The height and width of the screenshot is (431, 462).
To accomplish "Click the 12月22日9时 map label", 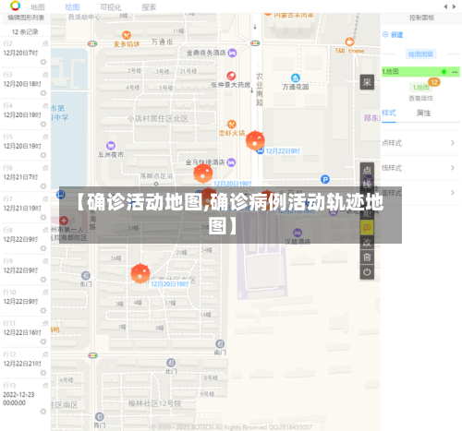I will [283, 151].
